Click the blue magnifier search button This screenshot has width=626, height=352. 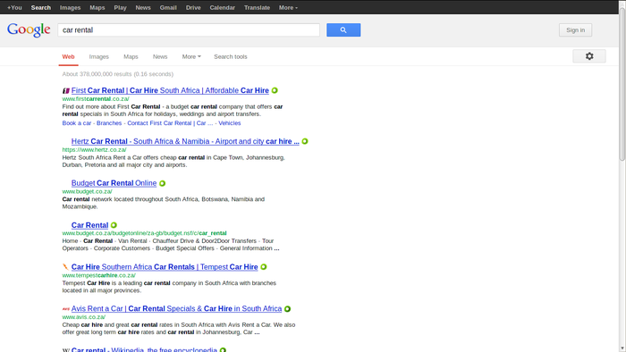point(343,29)
